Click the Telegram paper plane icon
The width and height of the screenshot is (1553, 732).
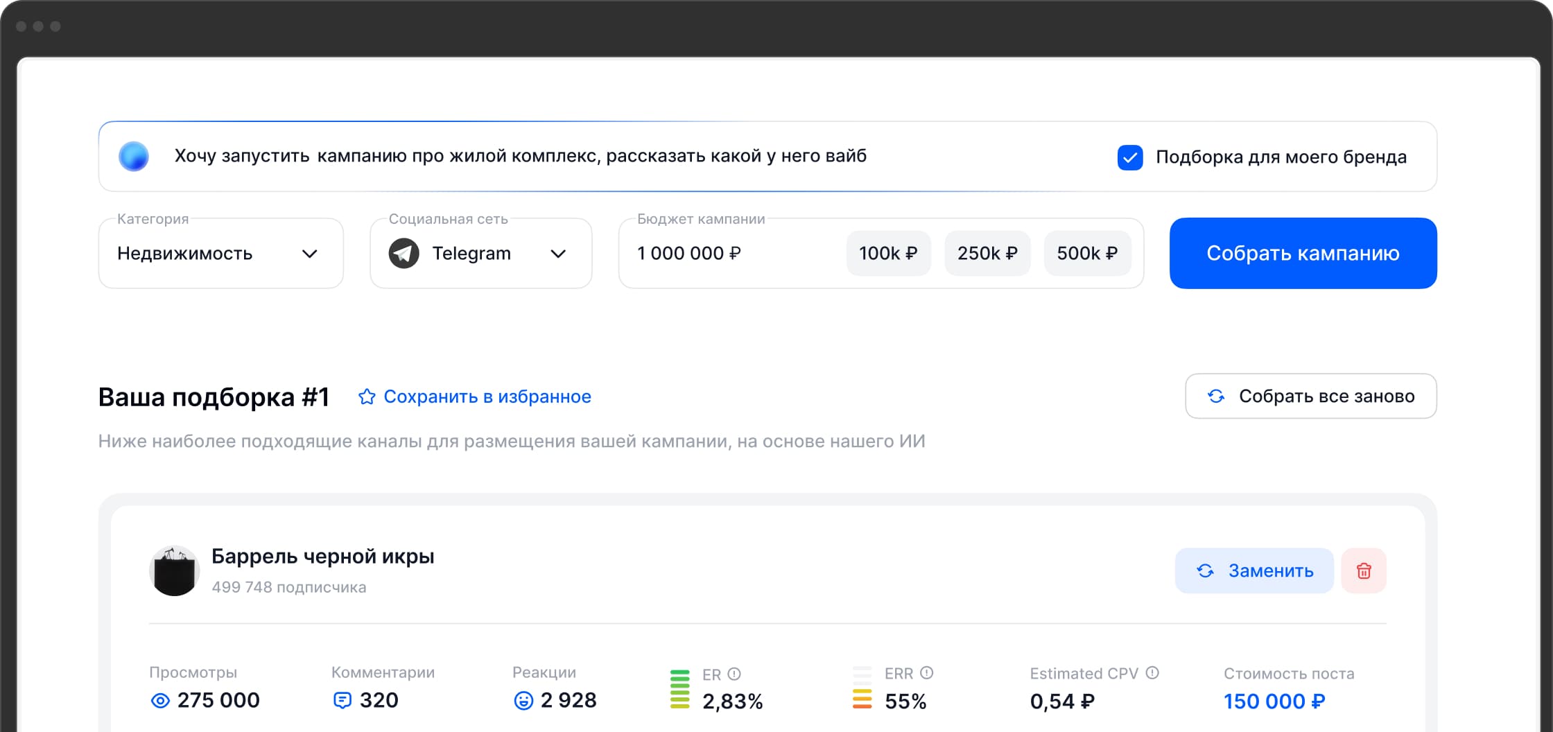coord(404,253)
